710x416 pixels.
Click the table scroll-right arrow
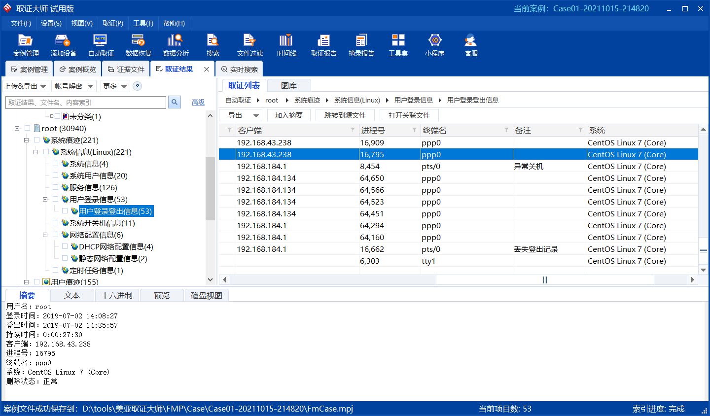(x=693, y=280)
